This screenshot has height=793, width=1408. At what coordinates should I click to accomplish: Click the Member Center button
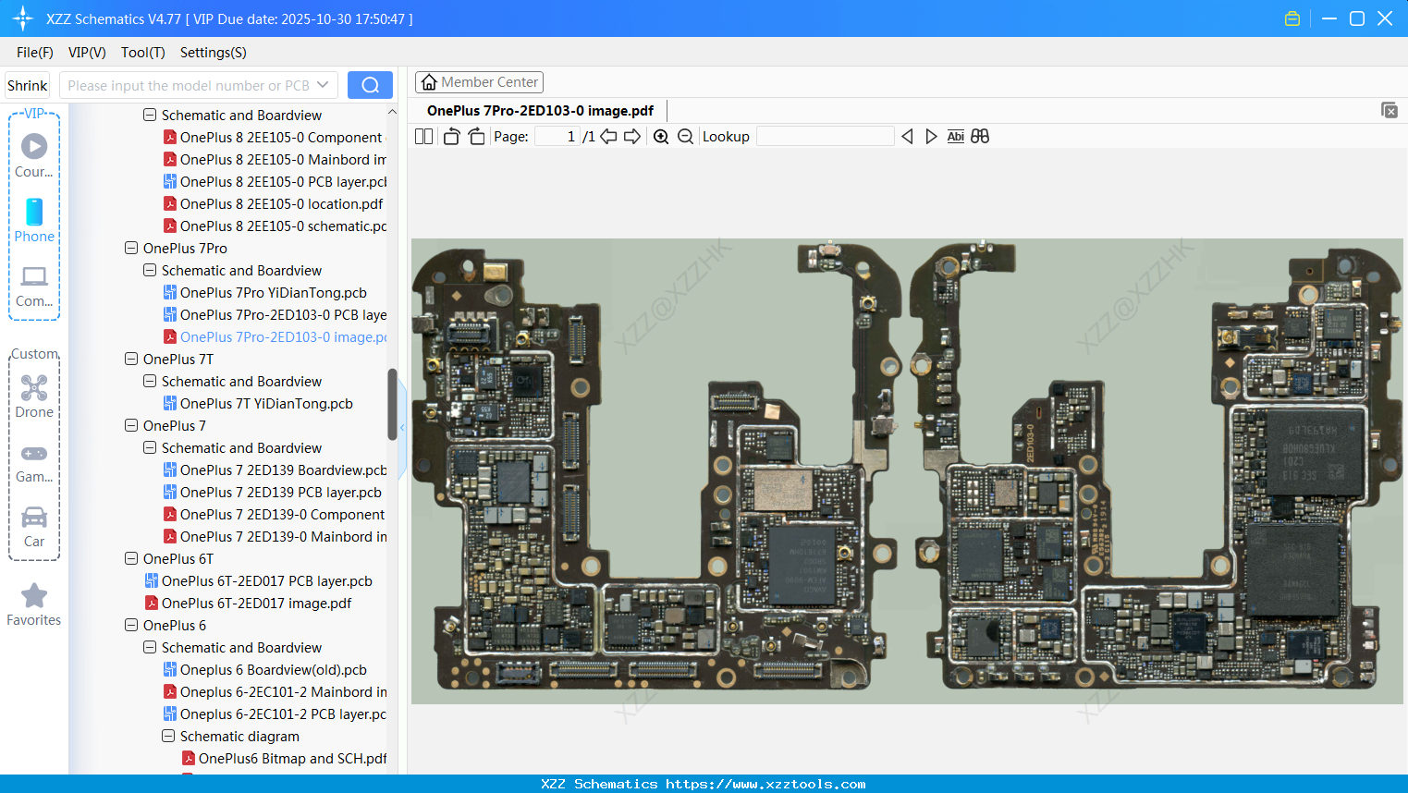tap(479, 82)
